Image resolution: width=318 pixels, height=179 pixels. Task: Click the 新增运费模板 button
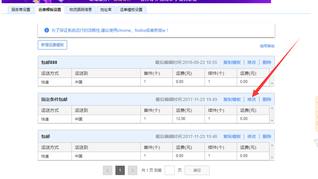[x=52, y=45]
